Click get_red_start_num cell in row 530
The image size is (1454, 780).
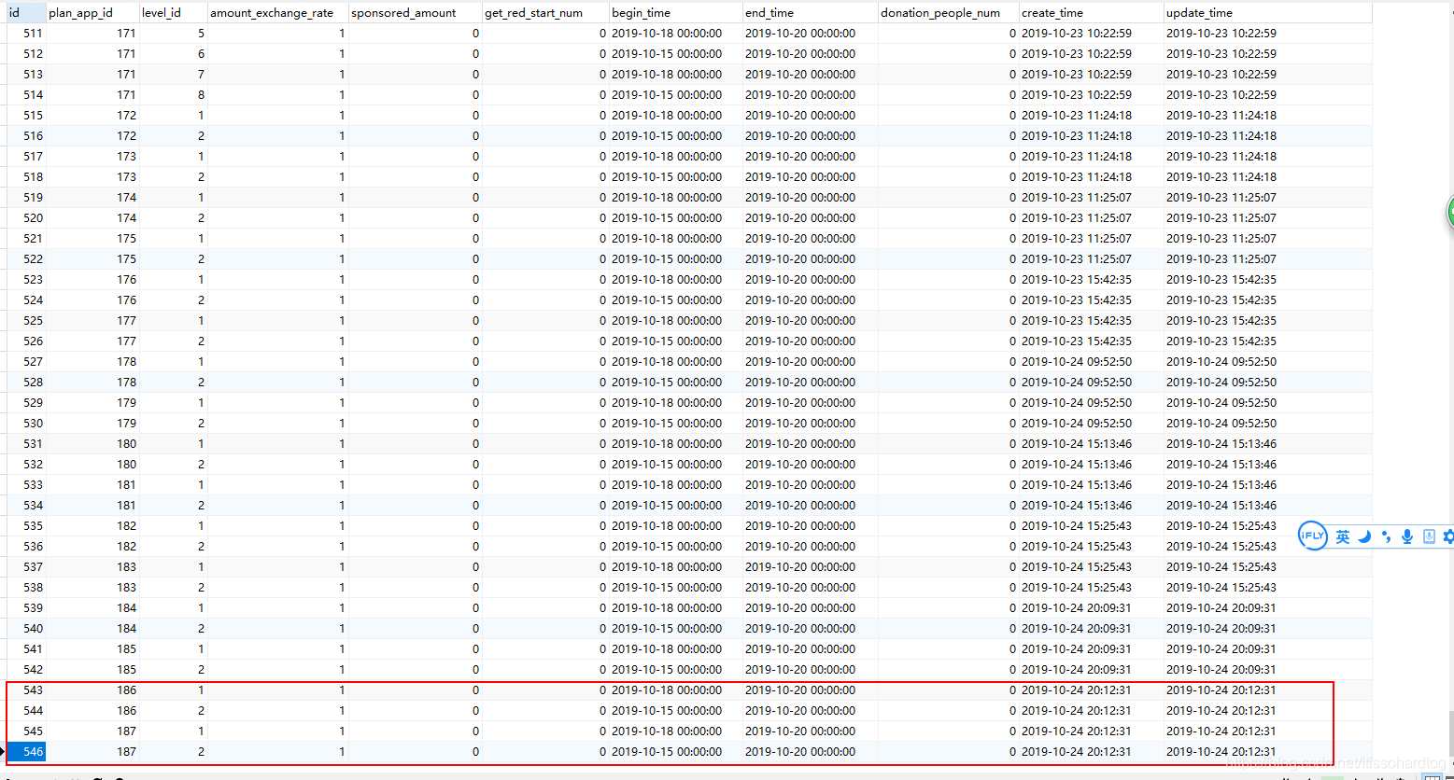(544, 424)
